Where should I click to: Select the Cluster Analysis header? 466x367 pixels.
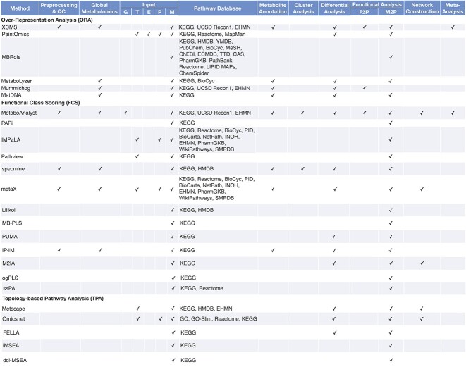click(303, 8)
